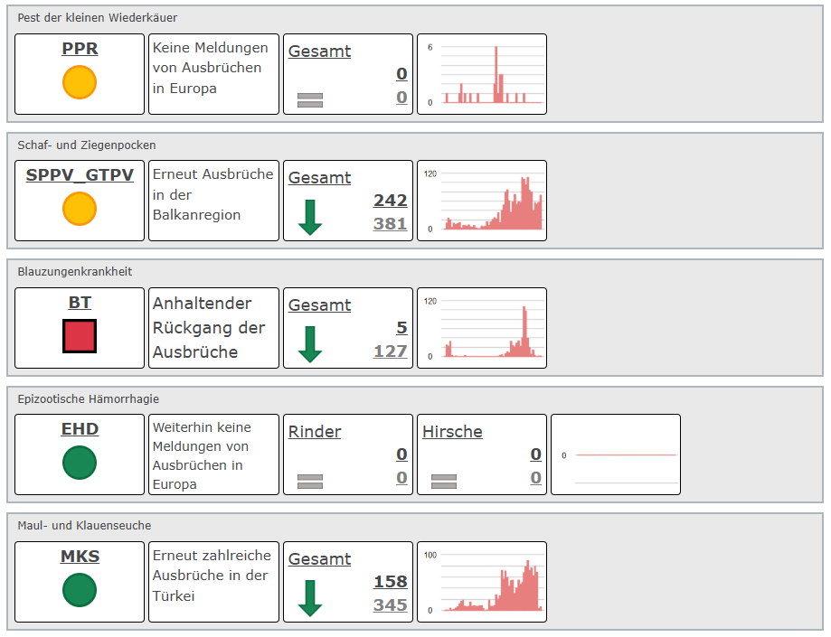Open the SPPV_GTPV disease link
The image size is (831, 637).
[80, 175]
